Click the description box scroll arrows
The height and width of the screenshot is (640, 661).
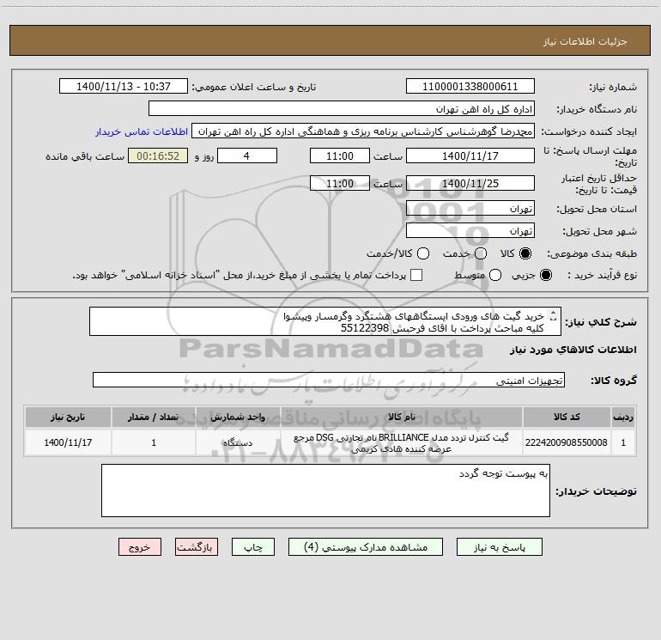pos(554,315)
